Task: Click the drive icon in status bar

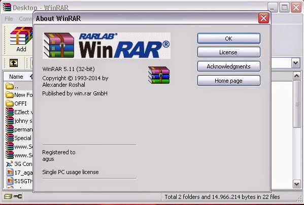Action: 8,197
